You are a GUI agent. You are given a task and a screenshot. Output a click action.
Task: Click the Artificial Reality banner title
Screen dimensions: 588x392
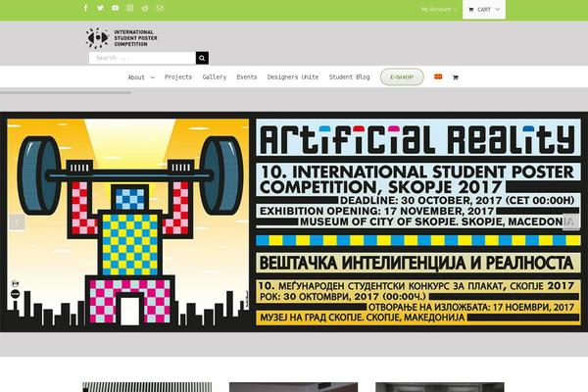click(x=417, y=138)
